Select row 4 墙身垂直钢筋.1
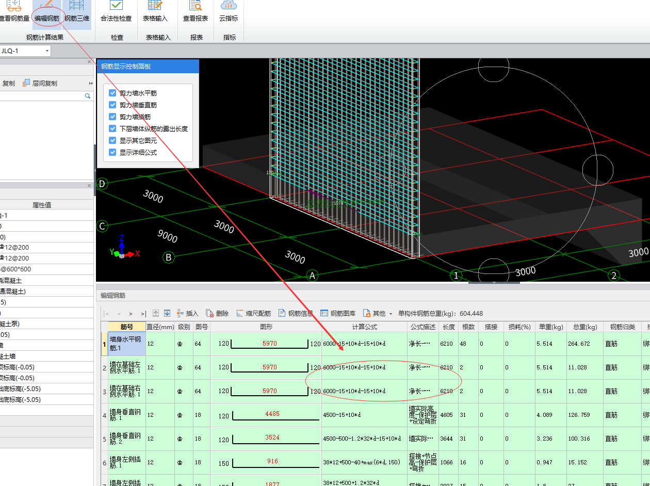The height and width of the screenshot is (486, 650). [x=127, y=415]
